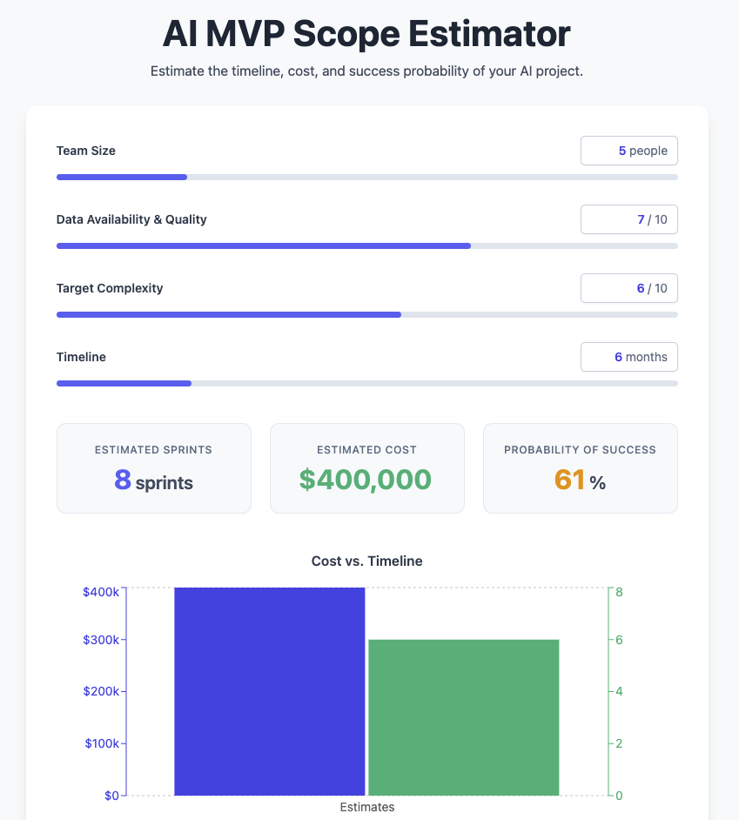Click the Data Availability & Quality slider track
Viewport: 739px width, 820px height.
(x=366, y=245)
